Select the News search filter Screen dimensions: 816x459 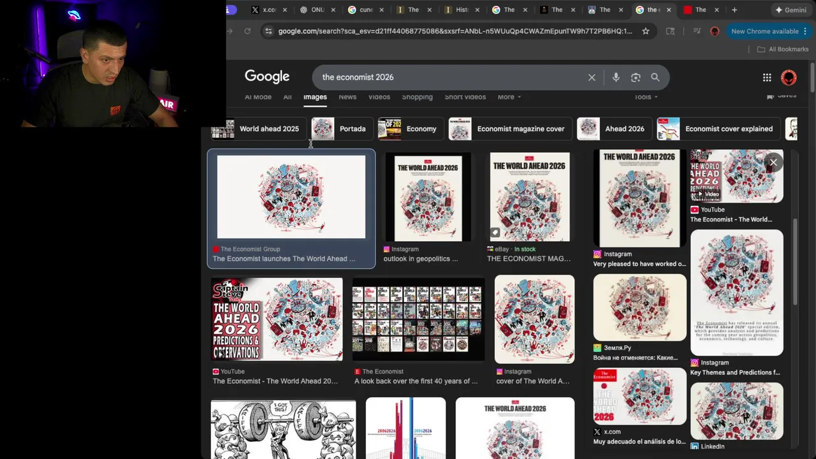[347, 97]
